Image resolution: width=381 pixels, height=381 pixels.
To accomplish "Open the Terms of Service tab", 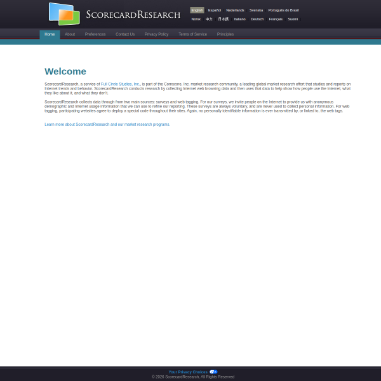I will [193, 34].
